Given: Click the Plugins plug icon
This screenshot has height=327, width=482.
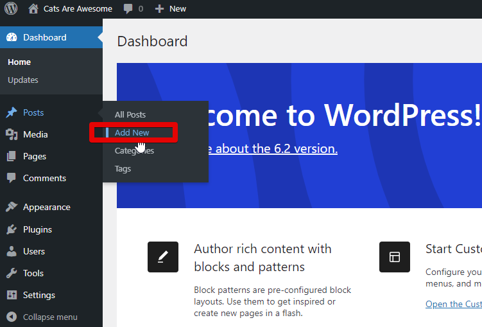Looking at the screenshot, I should coord(12,229).
